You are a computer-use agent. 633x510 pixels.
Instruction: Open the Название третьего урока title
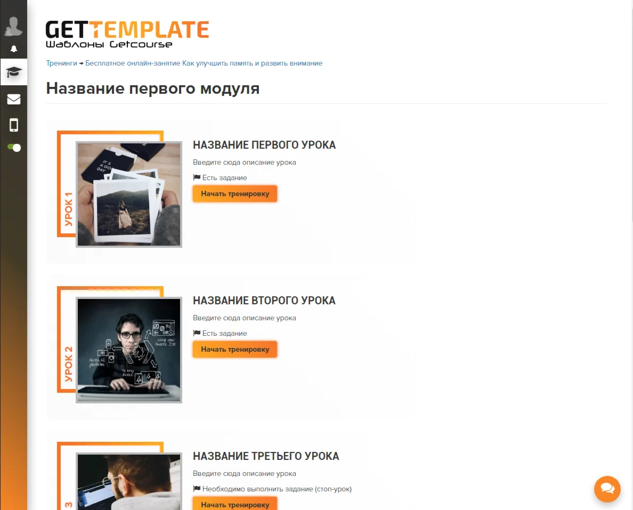click(x=266, y=456)
